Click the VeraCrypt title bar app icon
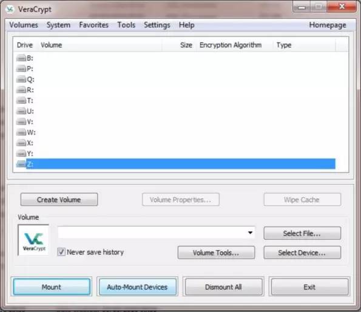361x312 pixels. (10, 9)
